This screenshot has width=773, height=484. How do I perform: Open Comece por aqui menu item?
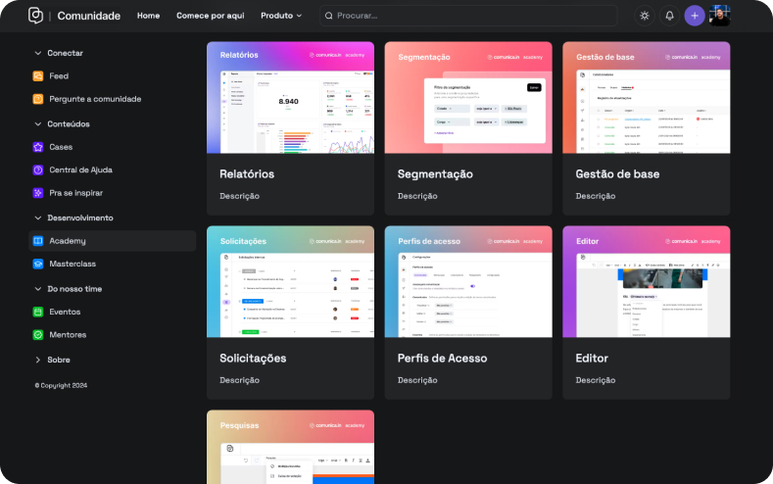pyautogui.click(x=211, y=16)
